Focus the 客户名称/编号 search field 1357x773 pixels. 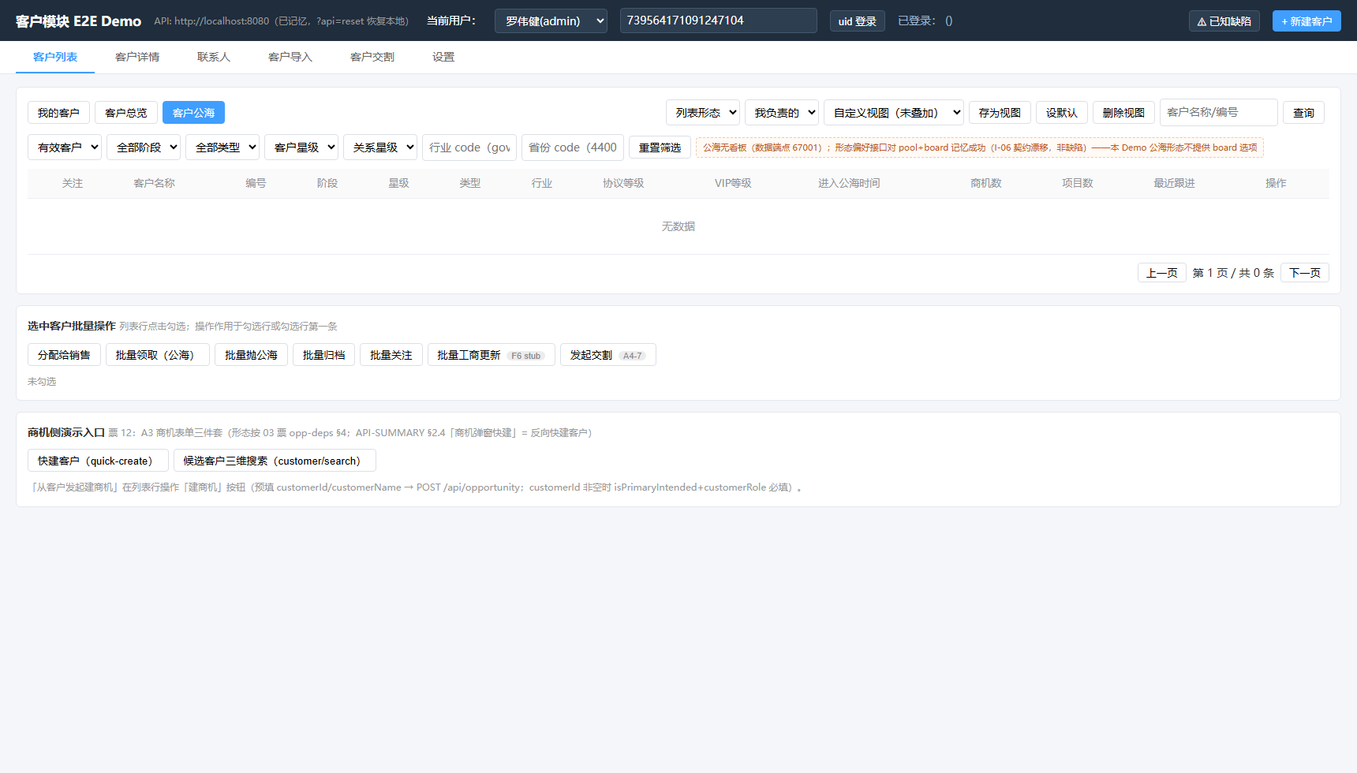click(x=1219, y=112)
